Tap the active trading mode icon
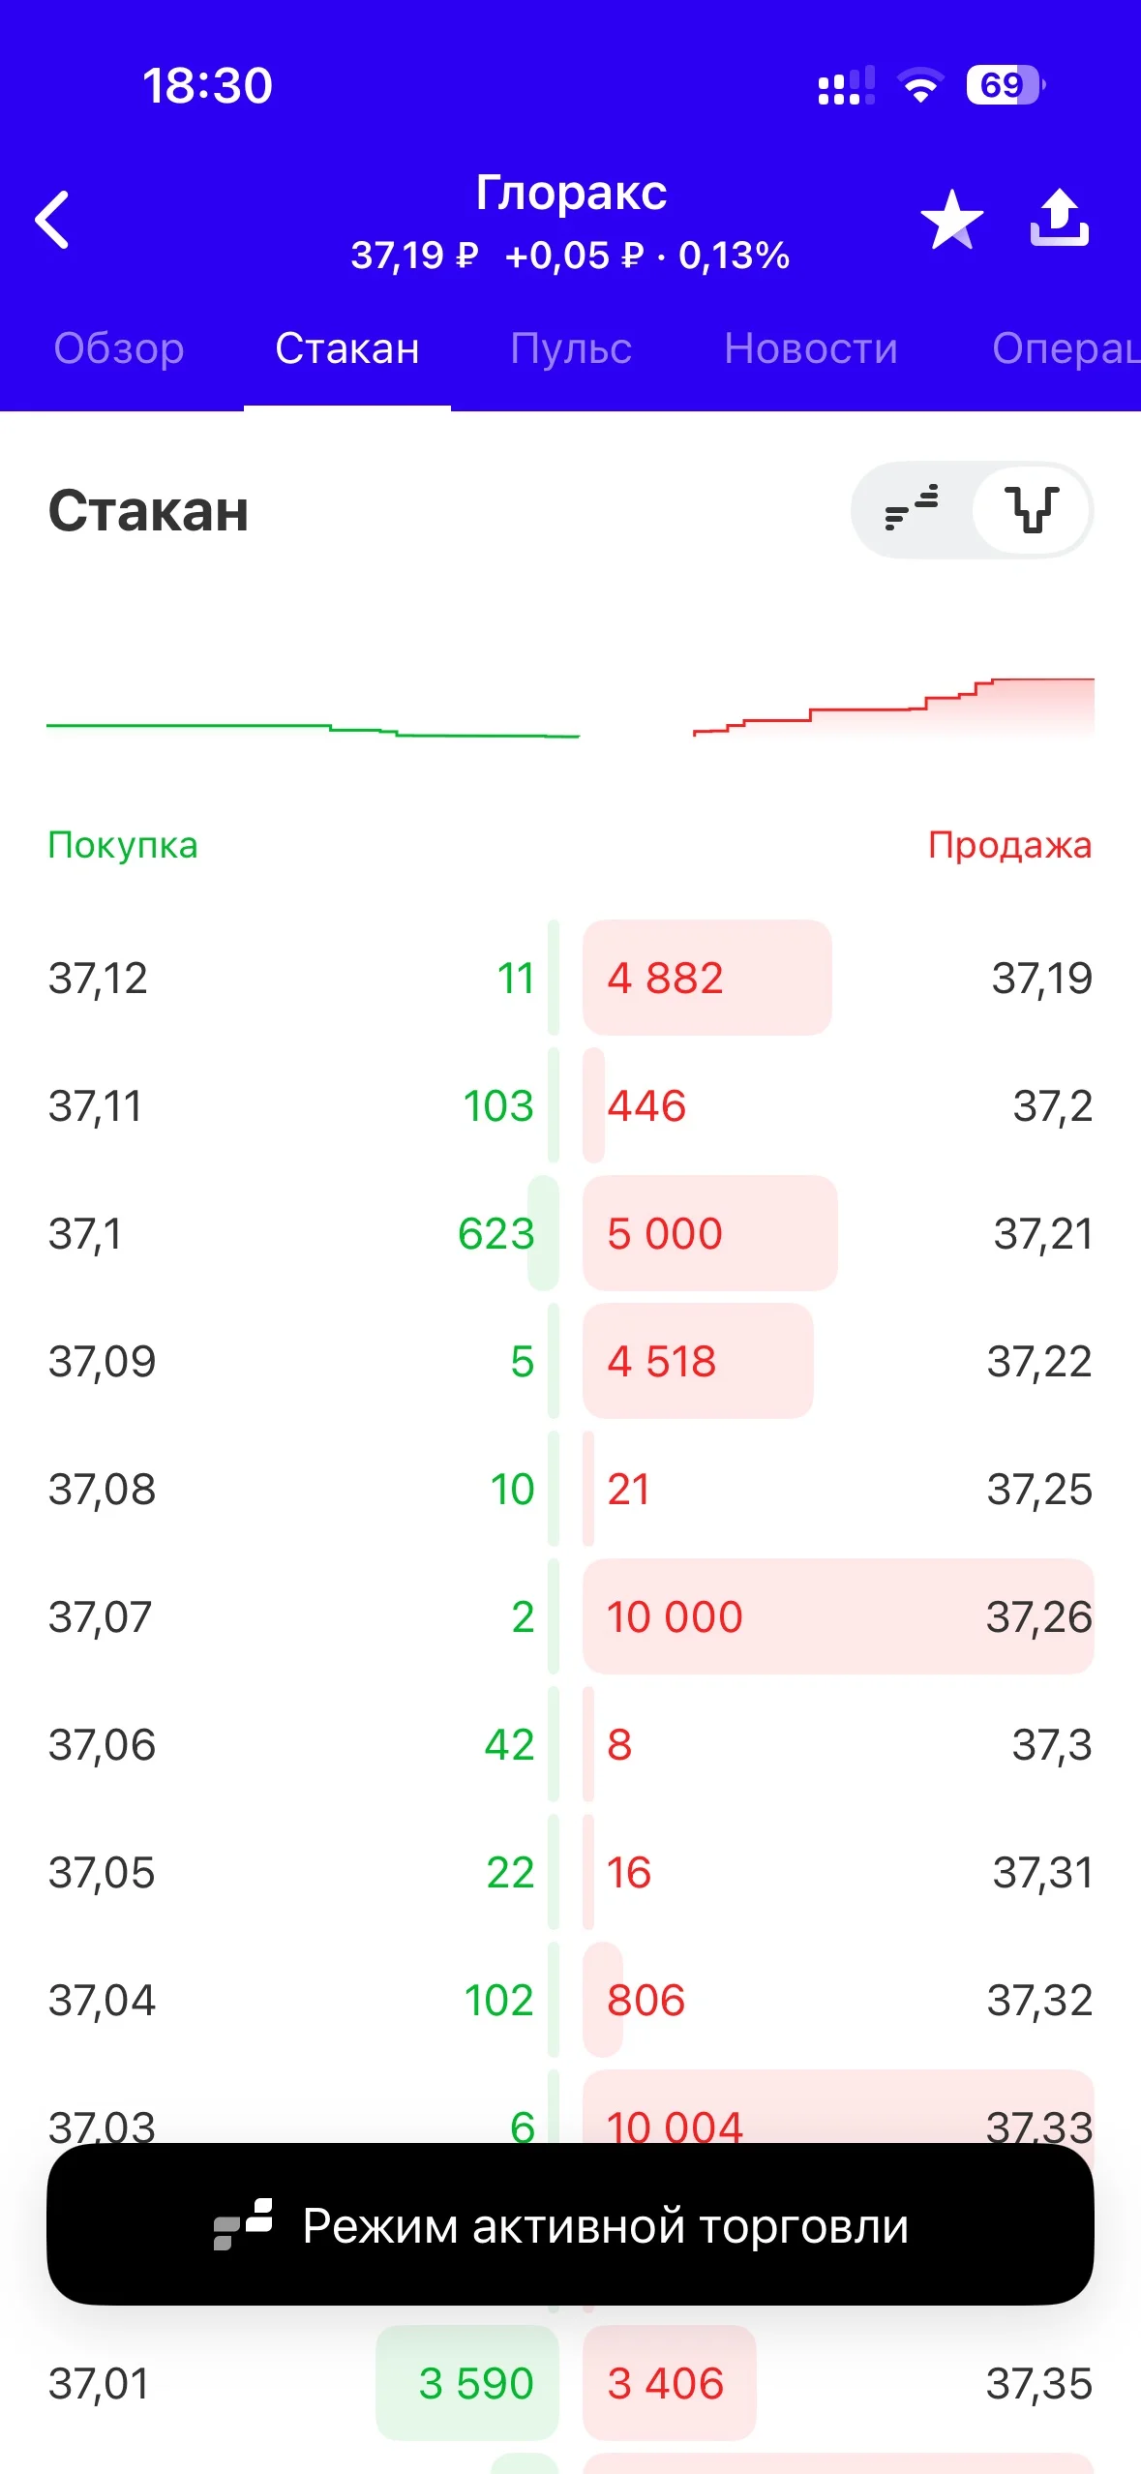 coord(243,2224)
